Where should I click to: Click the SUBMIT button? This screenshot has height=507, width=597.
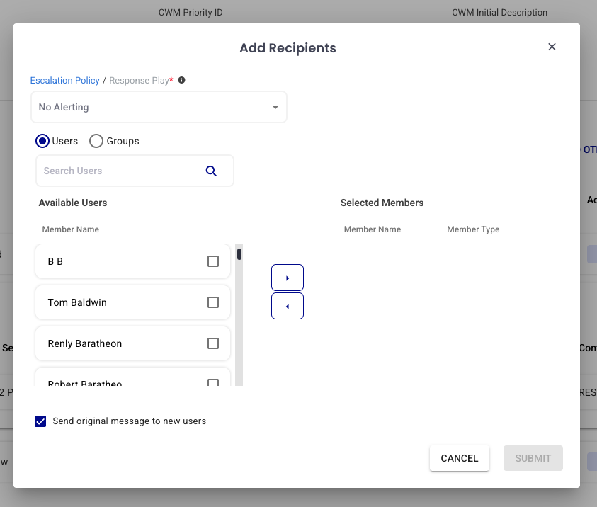tap(533, 458)
